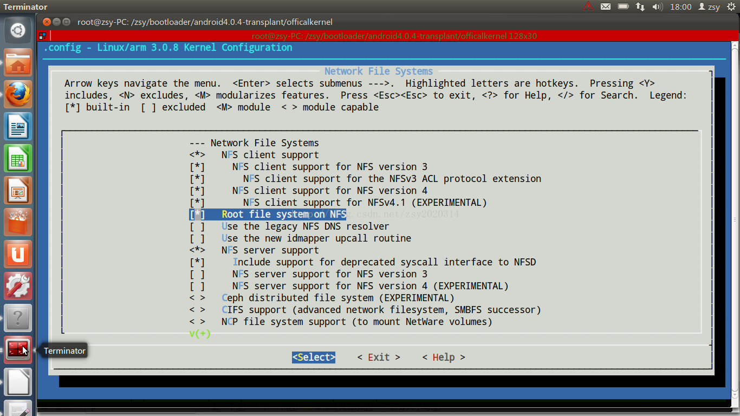Click the < Exit > button
Screen dimensions: 740x416
coord(379,357)
